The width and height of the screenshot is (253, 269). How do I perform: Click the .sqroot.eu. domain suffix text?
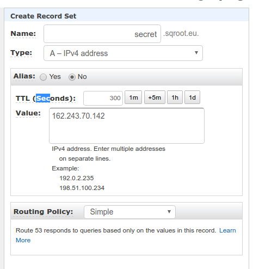tap(181, 34)
